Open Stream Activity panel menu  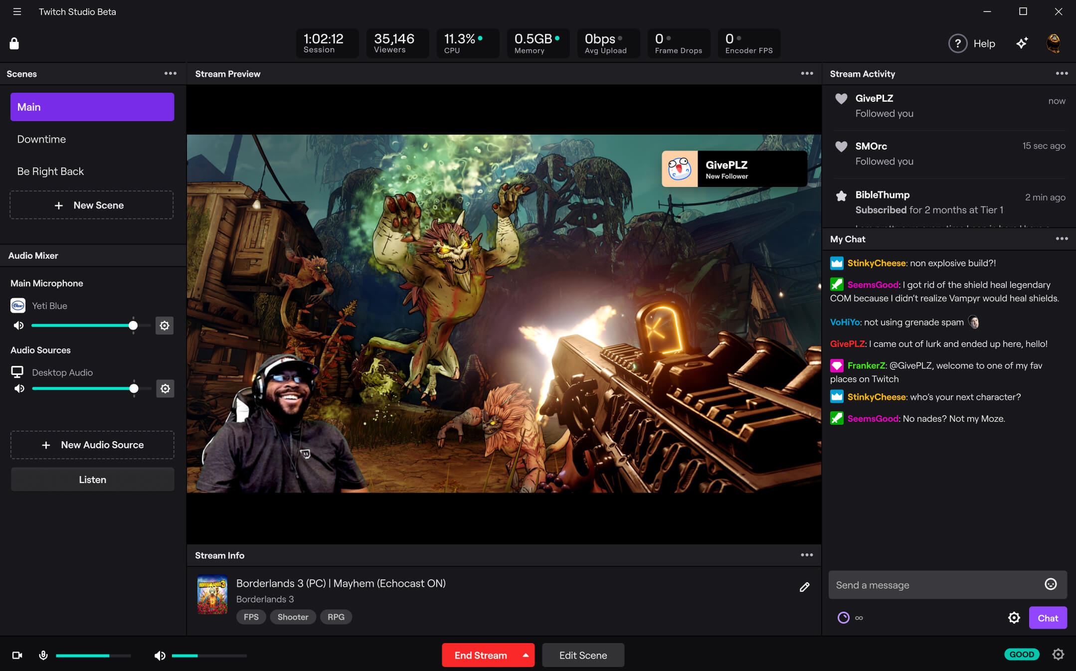[1062, 73]
